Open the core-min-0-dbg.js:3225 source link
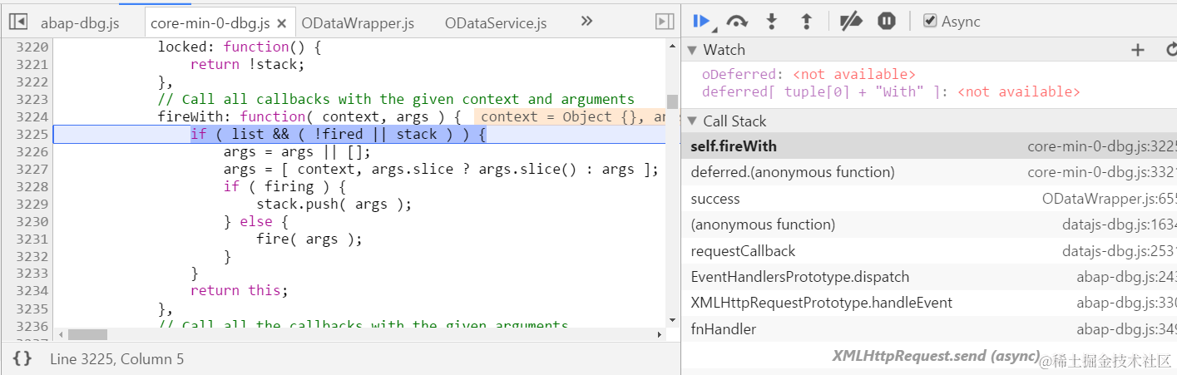 point(1102,146)
